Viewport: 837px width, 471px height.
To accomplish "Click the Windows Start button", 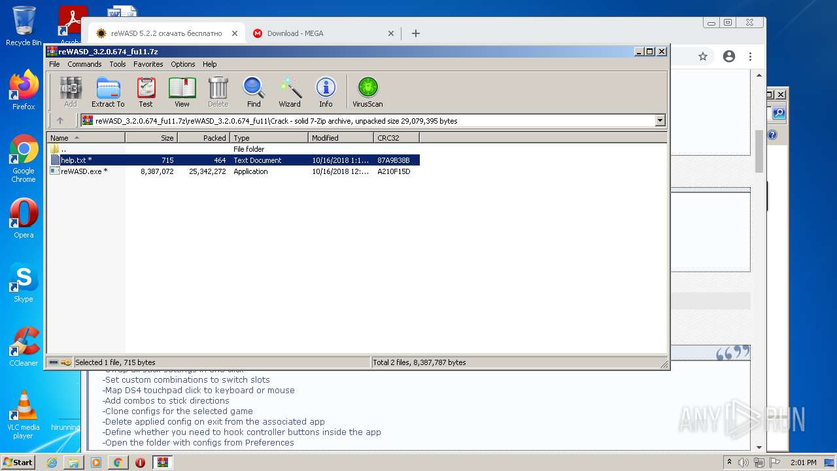I will (18, 462).
